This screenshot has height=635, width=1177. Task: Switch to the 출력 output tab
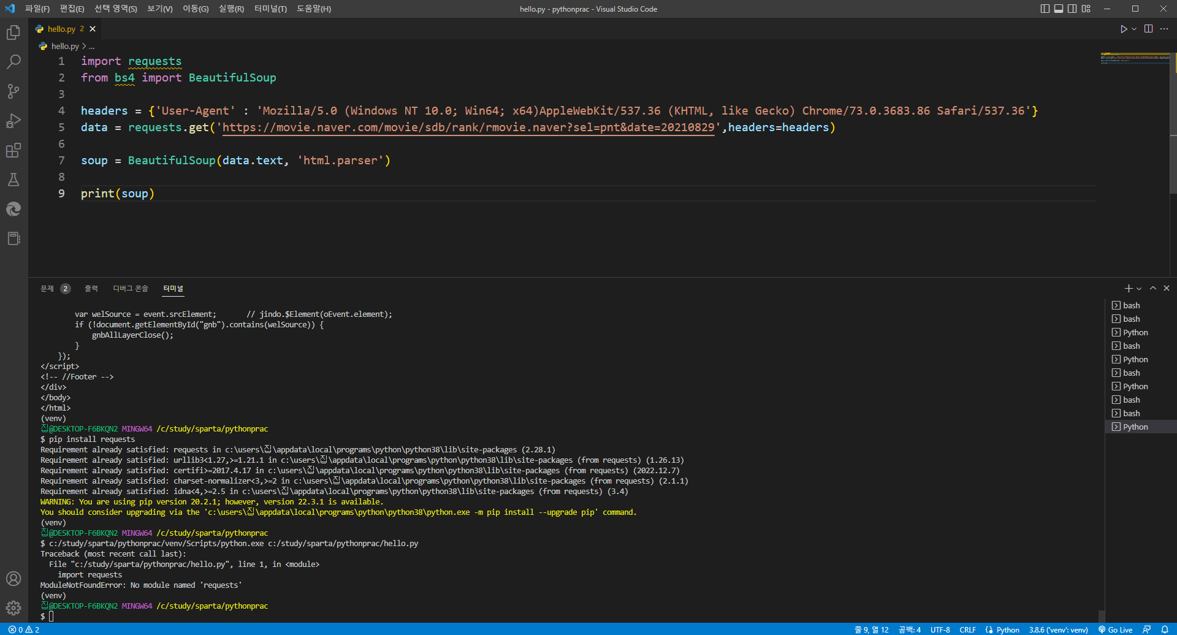click(x=91, y=288)
